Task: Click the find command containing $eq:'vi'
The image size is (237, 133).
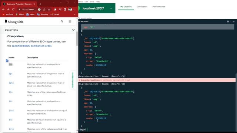Action: [102, 84]
